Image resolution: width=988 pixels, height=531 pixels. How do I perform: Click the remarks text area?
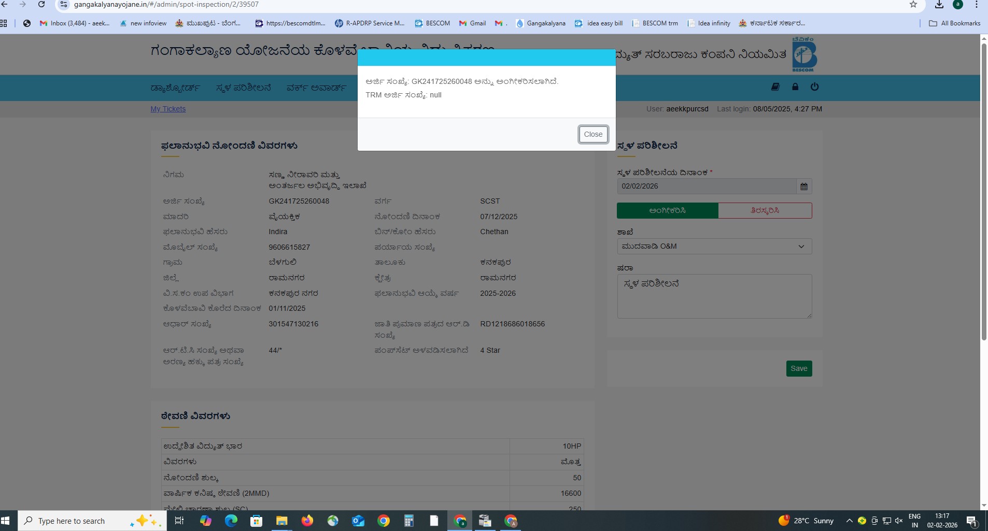point(714,296)
